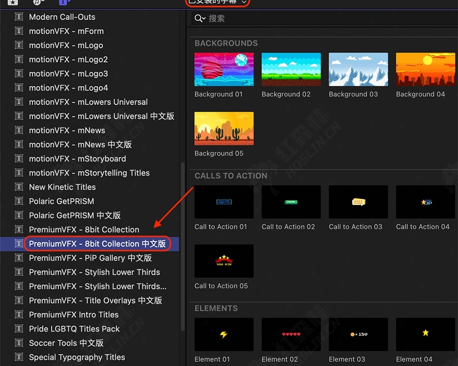Choose the Background 04 sunset city thumbnail

(x=426, y=69)
